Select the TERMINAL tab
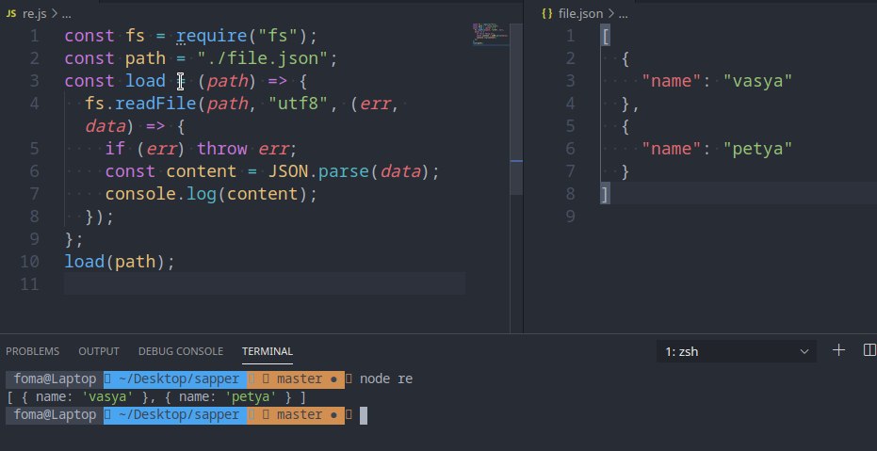This screenshot has height=451, width=877. click(x=268, y=351)
